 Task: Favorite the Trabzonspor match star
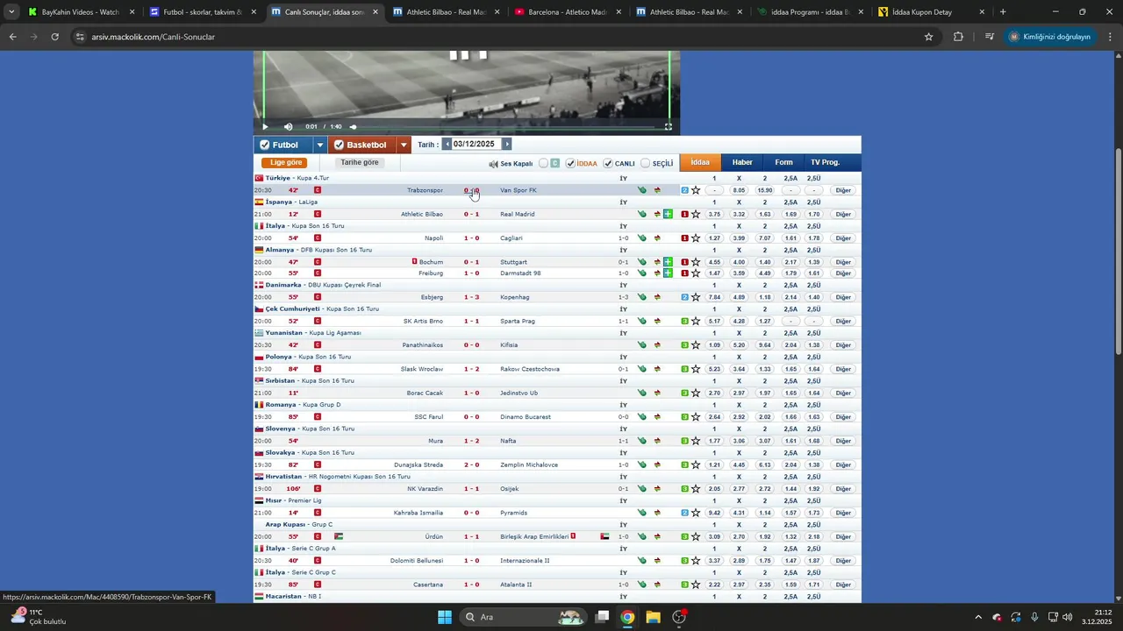tap(696, 190)
